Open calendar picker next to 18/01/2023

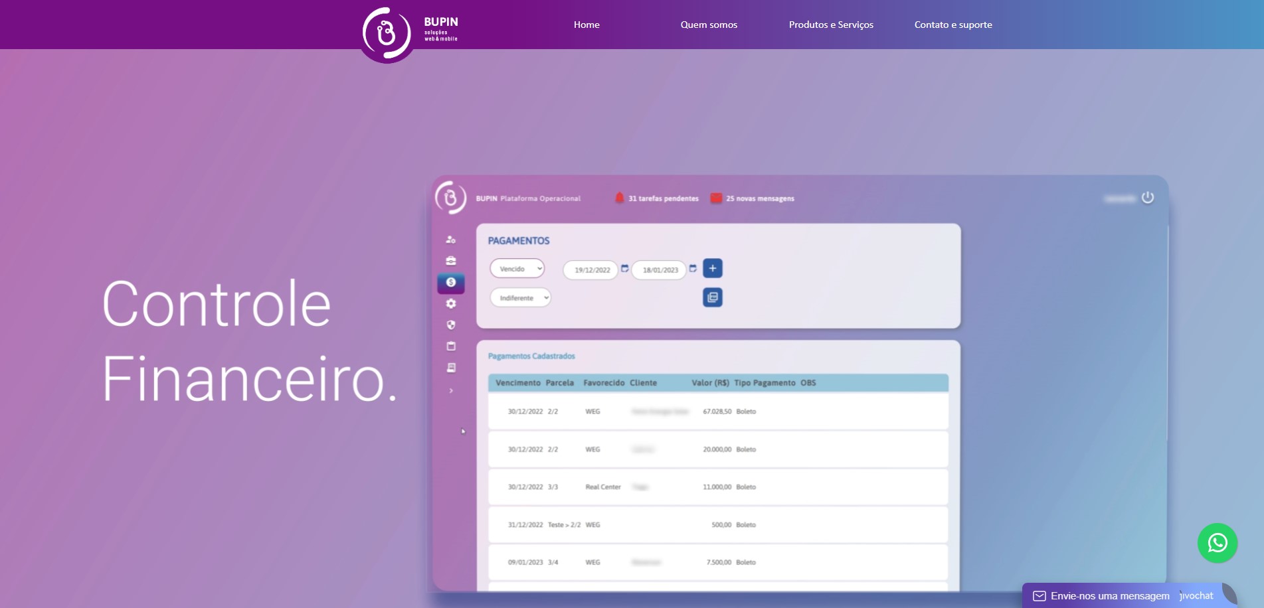tap(693, 269)
